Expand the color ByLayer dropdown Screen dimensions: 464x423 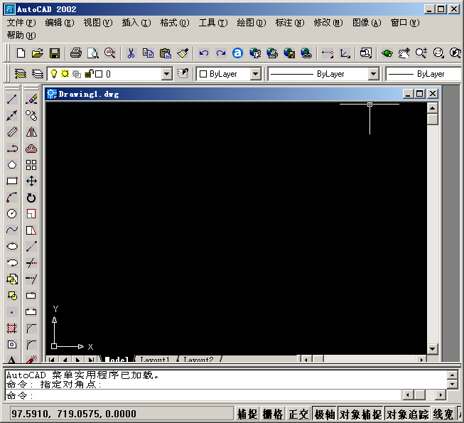[255, 74]
